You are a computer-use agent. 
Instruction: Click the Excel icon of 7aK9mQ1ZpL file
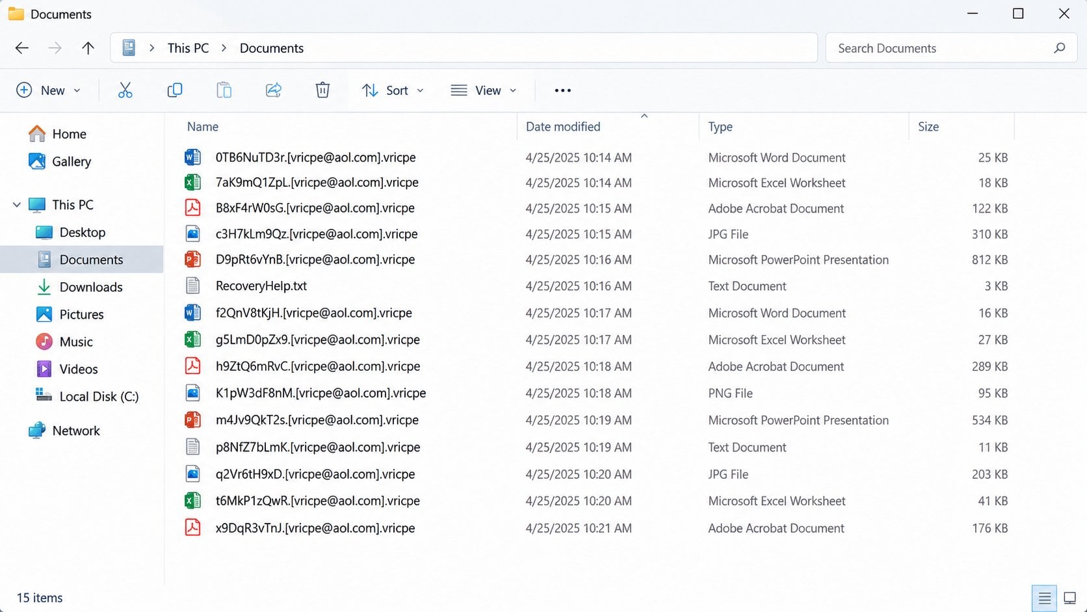[192, 182]
